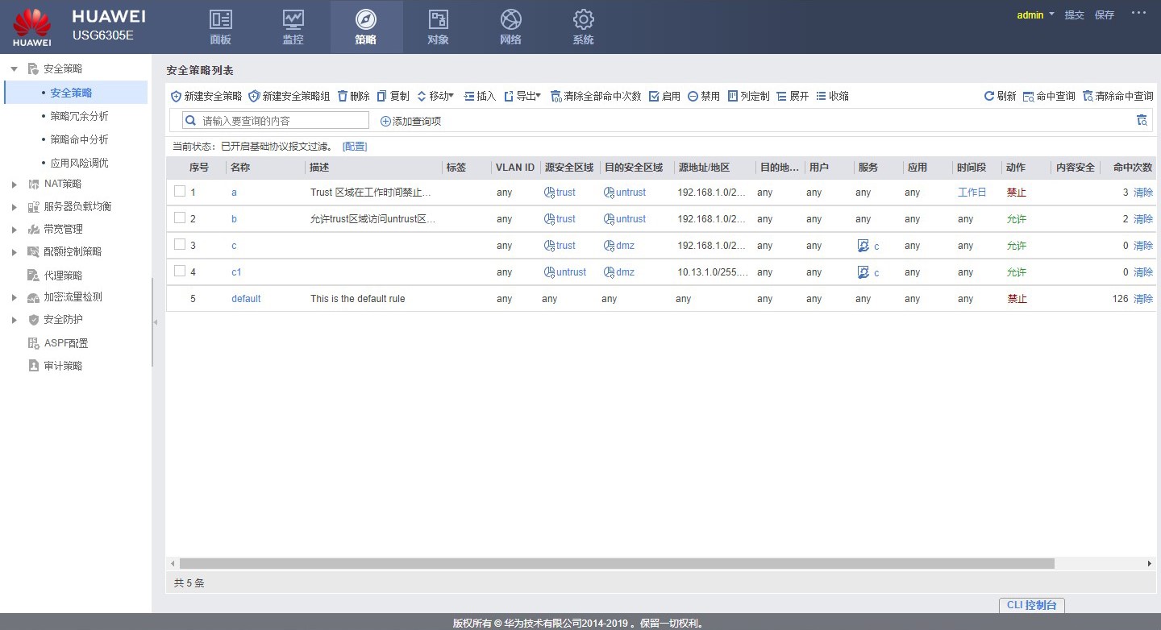Open the CLI控制台 button
Screen dimensions: 1161x630
(x=1031, y=605)
